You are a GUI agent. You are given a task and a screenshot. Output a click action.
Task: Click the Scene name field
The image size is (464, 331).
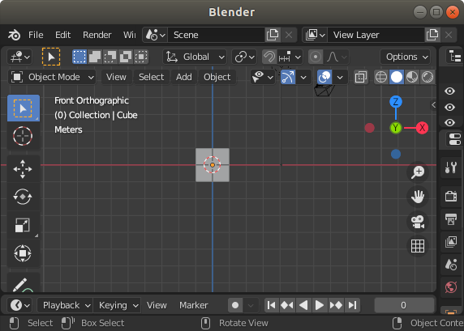point(216,35)
